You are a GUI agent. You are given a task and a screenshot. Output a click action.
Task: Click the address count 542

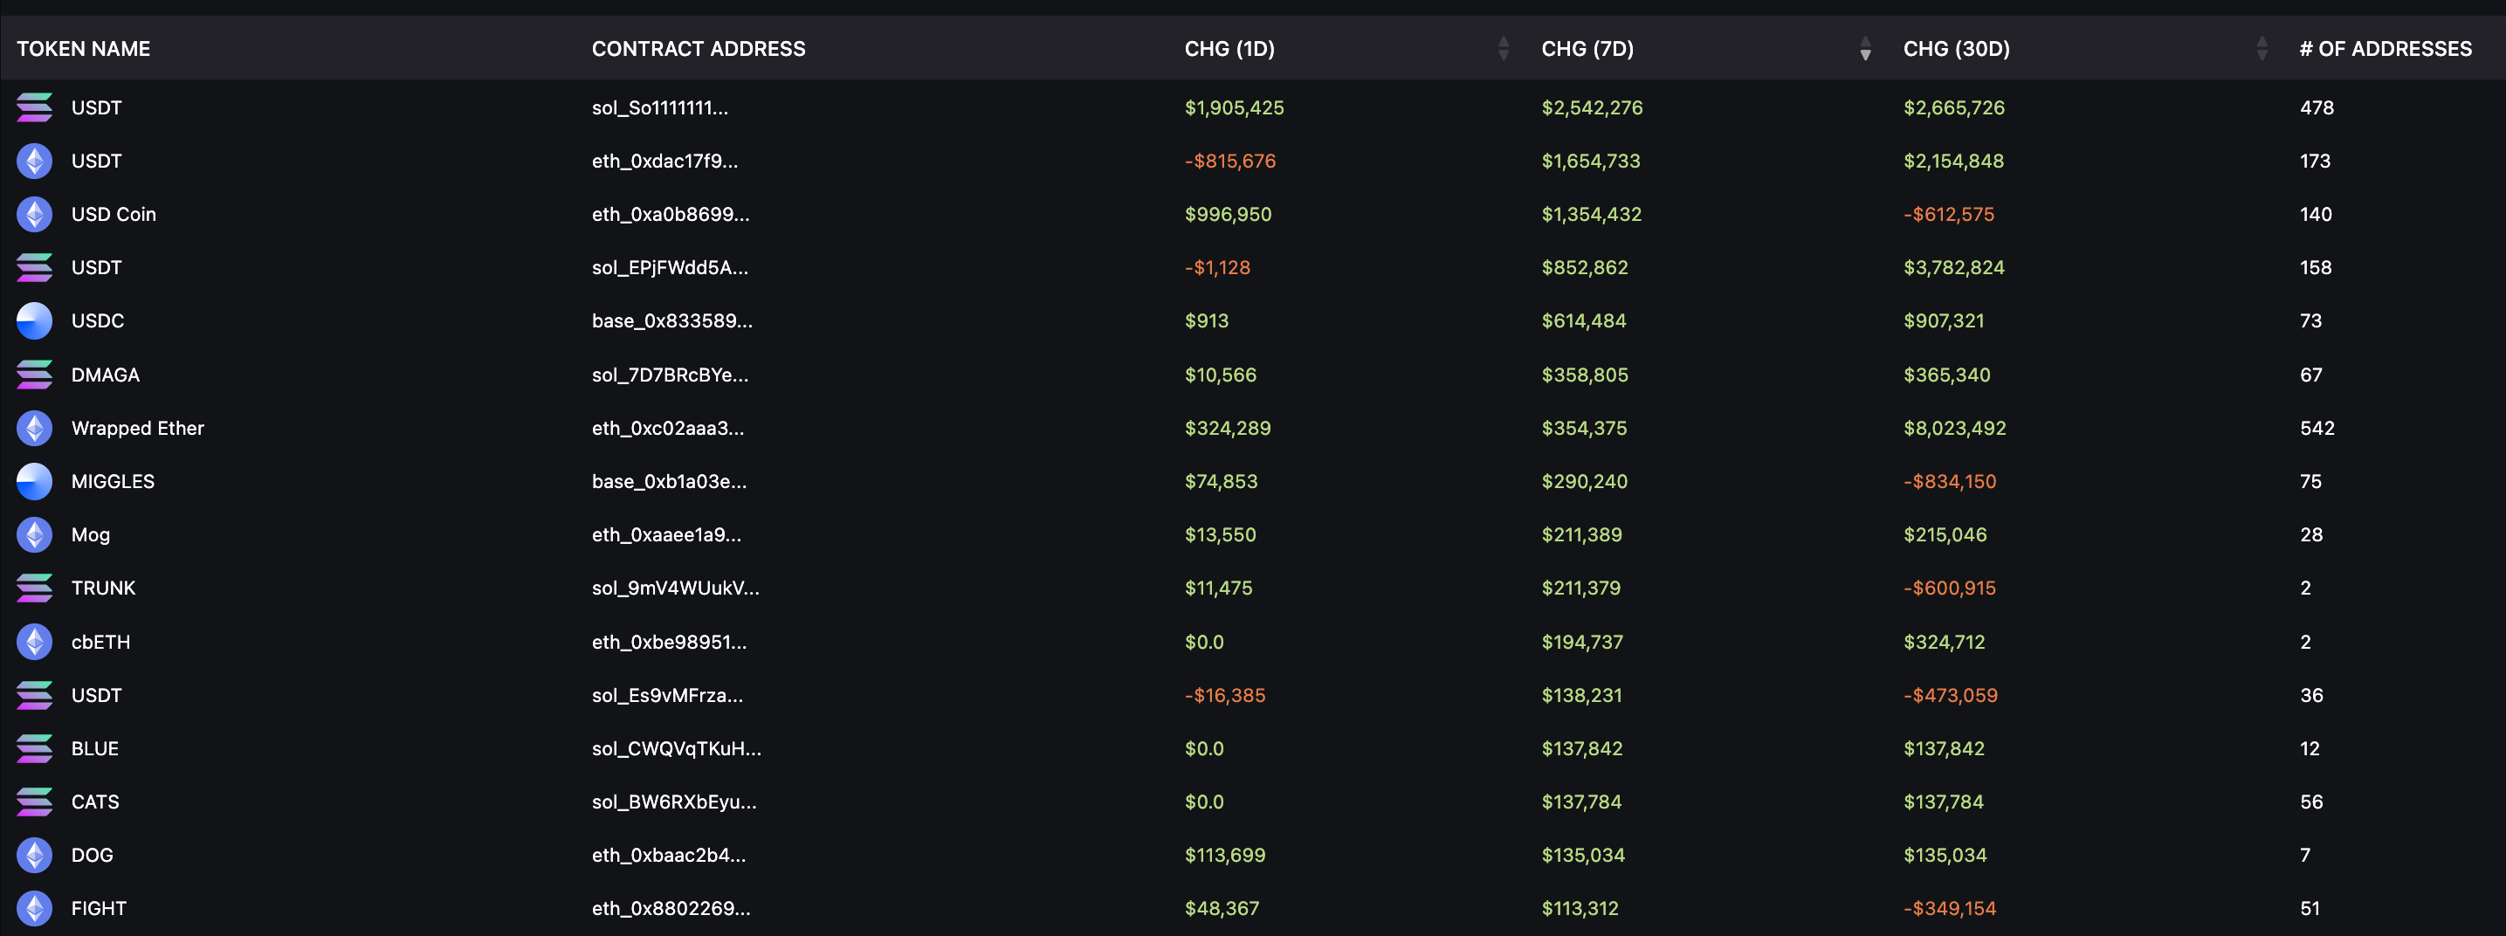point(2317,428)
